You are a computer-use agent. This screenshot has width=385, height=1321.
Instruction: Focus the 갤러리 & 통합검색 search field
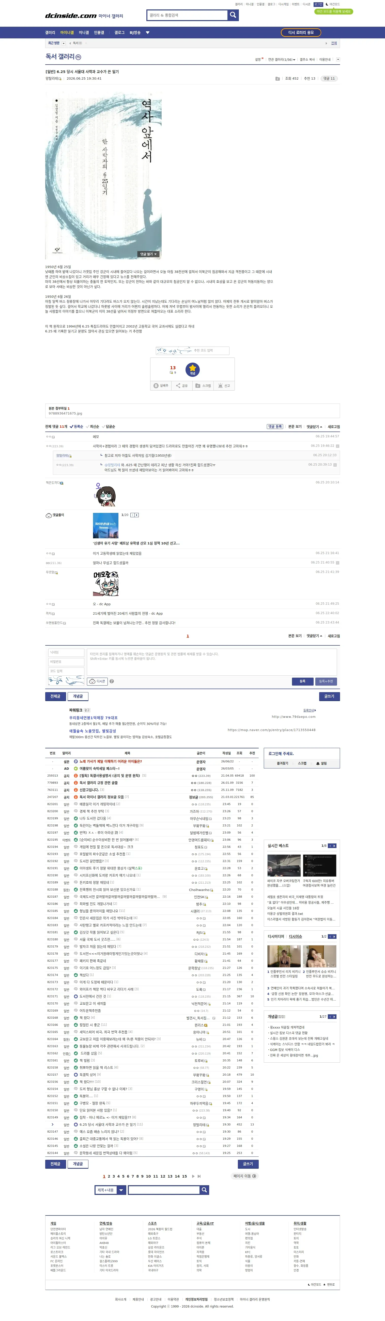(x=187, y=16)
